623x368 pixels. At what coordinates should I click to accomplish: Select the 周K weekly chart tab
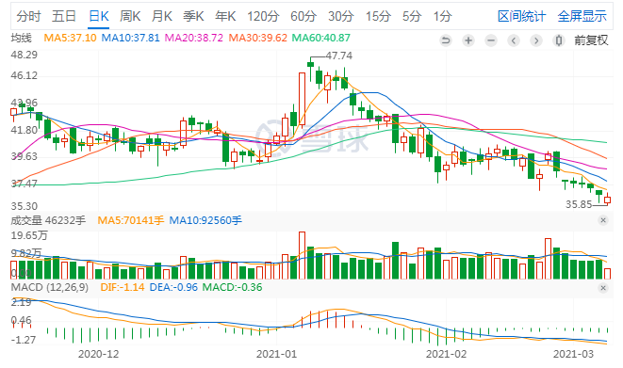[x=130, y=16]
